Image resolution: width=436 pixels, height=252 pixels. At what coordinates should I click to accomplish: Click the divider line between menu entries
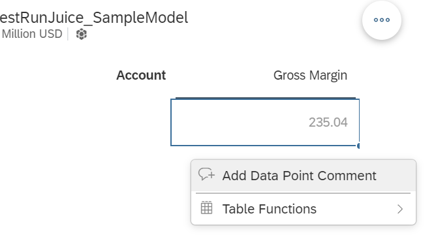click(x=303, y=193)
